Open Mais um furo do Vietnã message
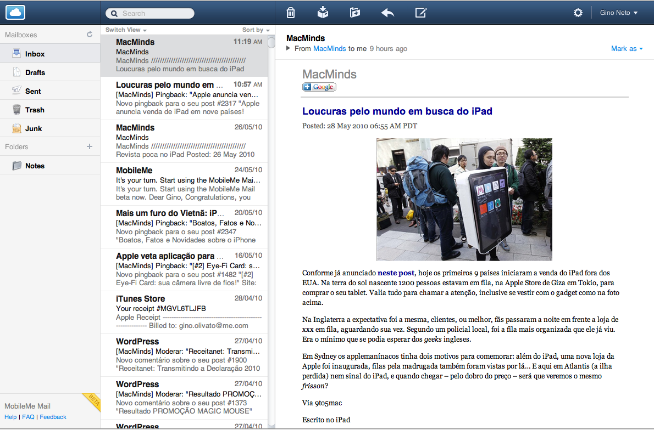Viewport: 654px width, 430px height. click(184, 227)
